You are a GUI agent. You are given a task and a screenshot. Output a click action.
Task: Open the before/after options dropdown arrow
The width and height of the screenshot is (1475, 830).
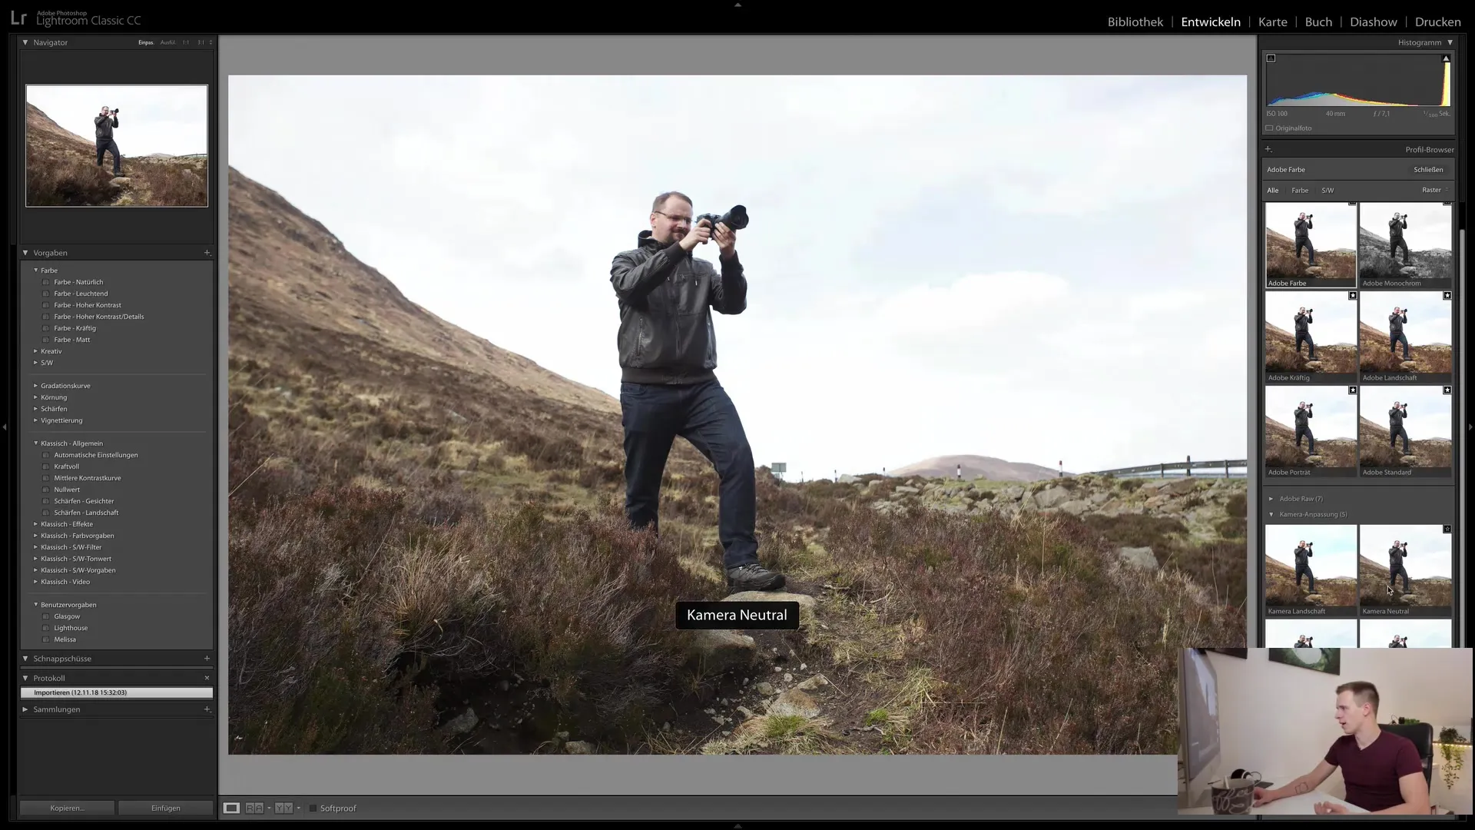click(x=298, y=808)
